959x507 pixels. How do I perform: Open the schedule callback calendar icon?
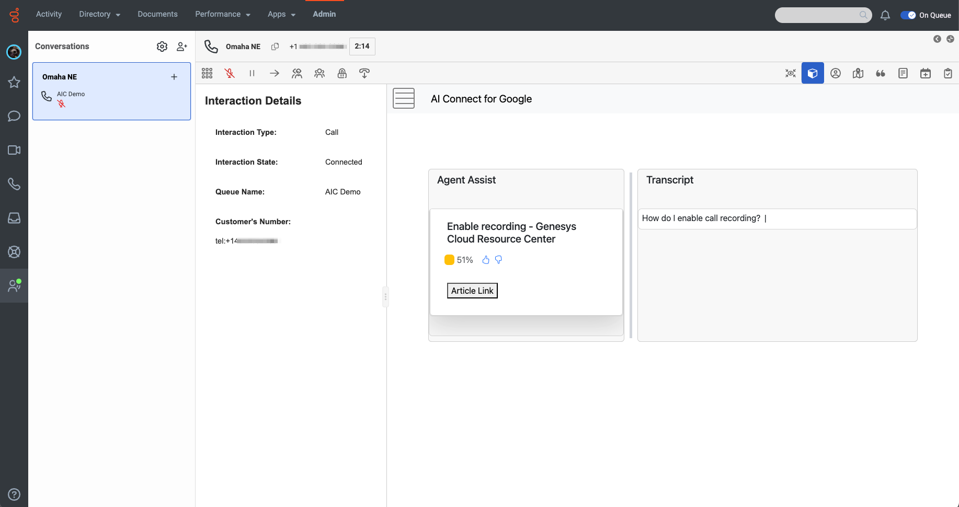tap(926, 73)
